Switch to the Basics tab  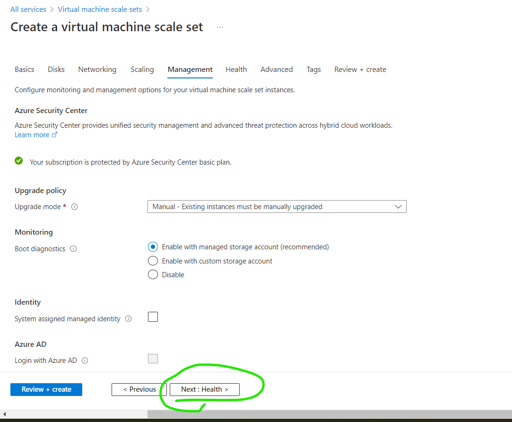(x=25, y=69)
